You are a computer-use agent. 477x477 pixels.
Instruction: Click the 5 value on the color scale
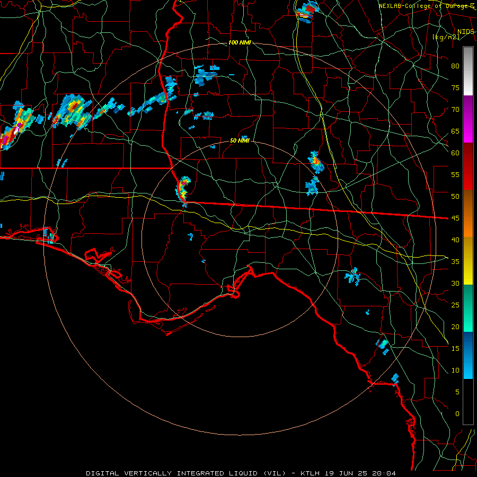[457, 392]
